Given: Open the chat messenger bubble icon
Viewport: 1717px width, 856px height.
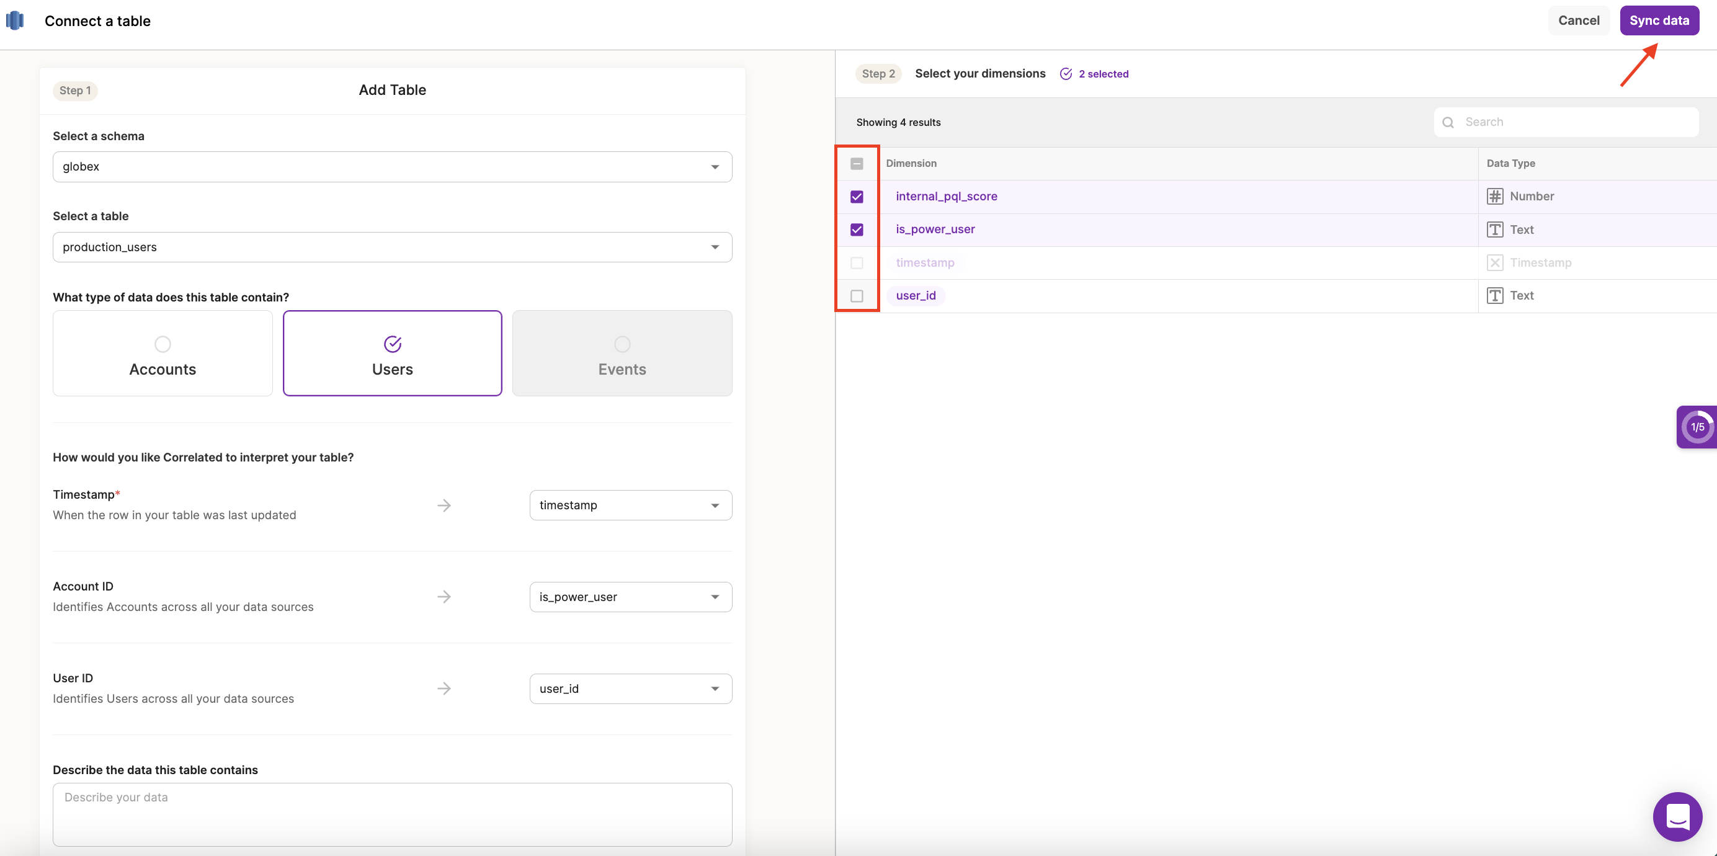Looking at the screenshot, I should click(1677, 816).
